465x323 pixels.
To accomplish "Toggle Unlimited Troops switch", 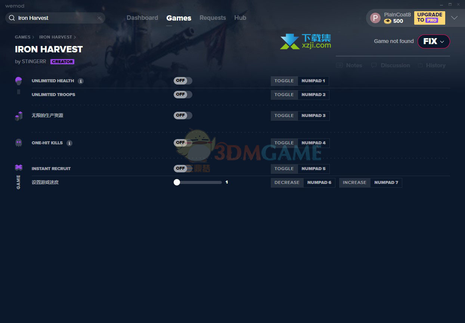I will coord(183,95).
